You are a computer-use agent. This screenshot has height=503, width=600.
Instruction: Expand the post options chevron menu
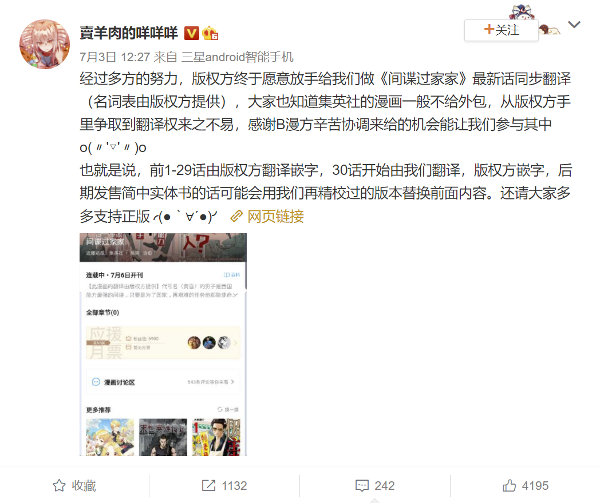coord(574,25)
